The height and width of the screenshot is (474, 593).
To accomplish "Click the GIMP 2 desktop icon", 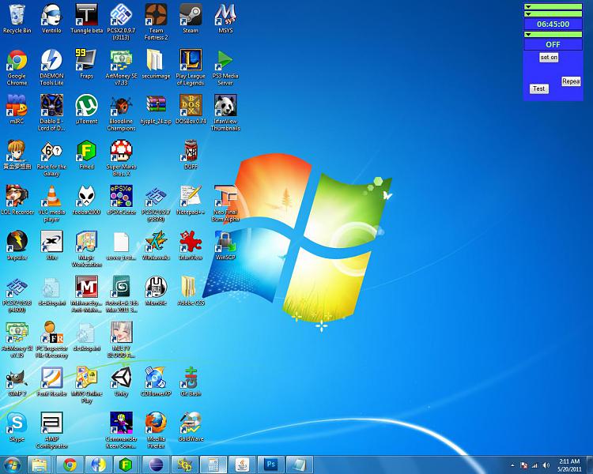I will point(17,382).
